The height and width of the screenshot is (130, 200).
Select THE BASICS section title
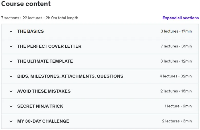click(x=31, y=31)
